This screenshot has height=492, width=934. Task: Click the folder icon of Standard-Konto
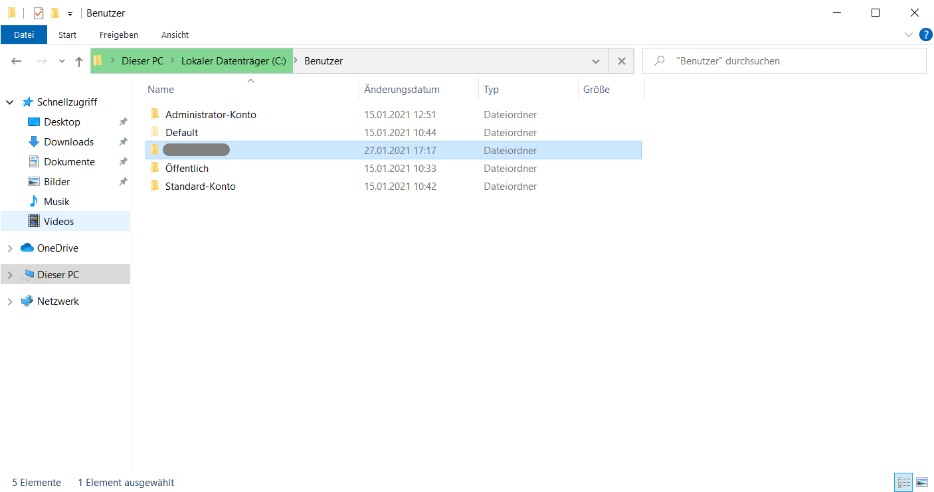pos(155,186)
